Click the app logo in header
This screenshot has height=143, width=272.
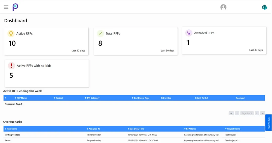click(x=15, y=7)
